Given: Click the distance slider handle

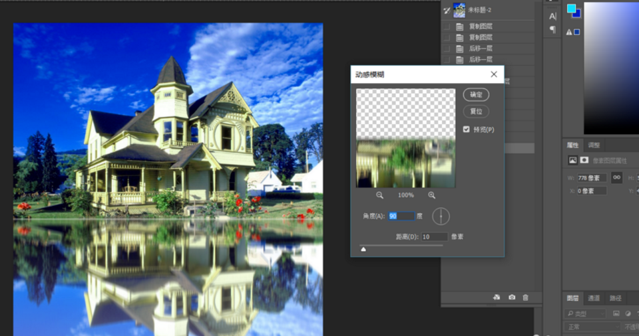Looking at the screenshot, I should pos(363,250).
